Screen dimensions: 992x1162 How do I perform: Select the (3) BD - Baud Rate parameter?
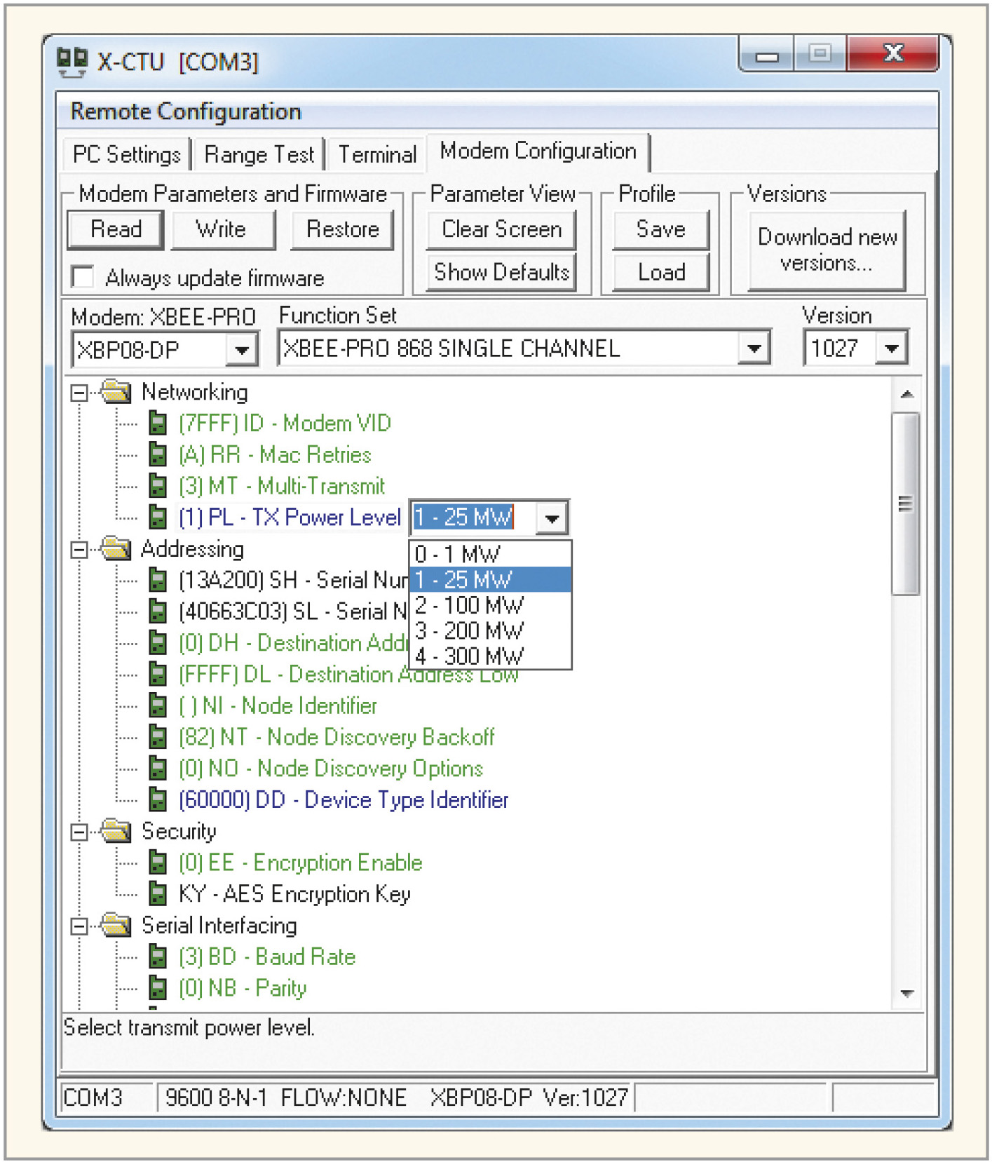(267, 957)
